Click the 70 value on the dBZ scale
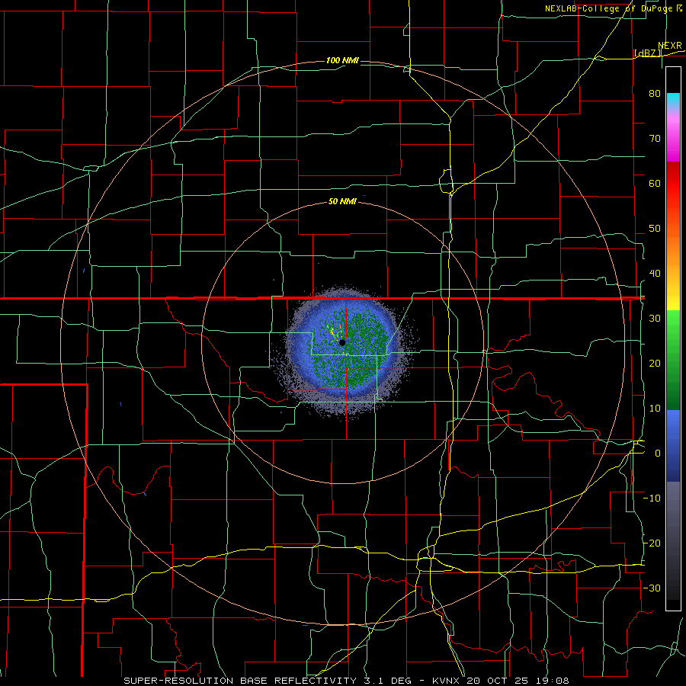 [655, 138]
